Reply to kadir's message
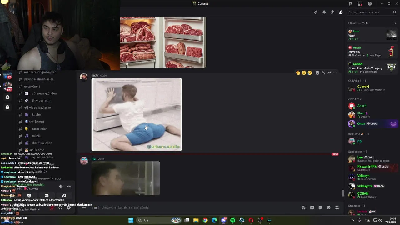The height and width of the screenshot is (225, 400). click(323, 73)
